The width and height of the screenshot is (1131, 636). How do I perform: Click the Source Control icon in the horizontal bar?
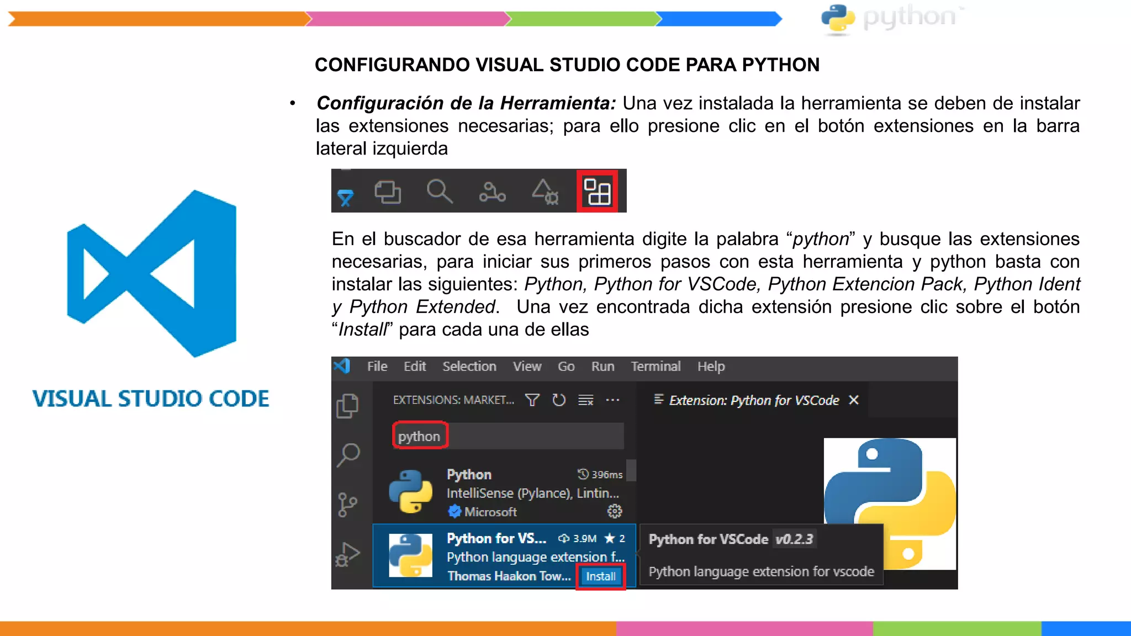492,192
